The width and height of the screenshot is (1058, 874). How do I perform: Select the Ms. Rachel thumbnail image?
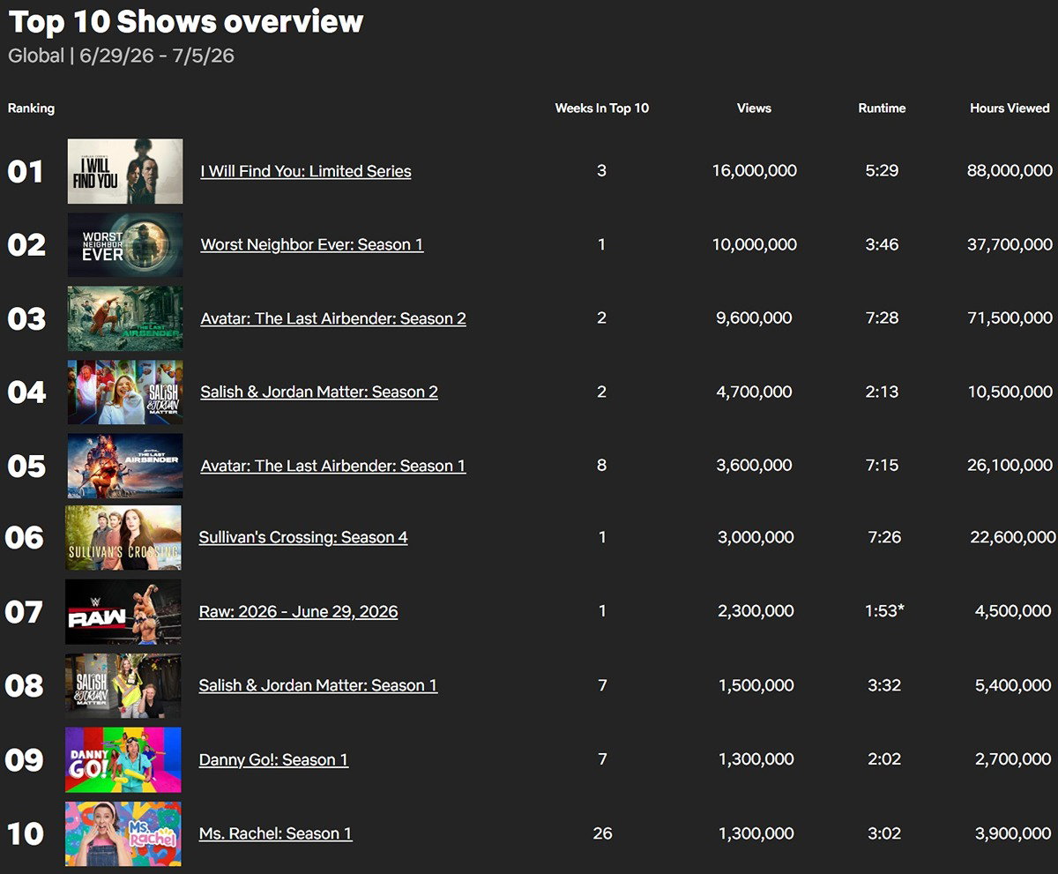coord(123,833)
